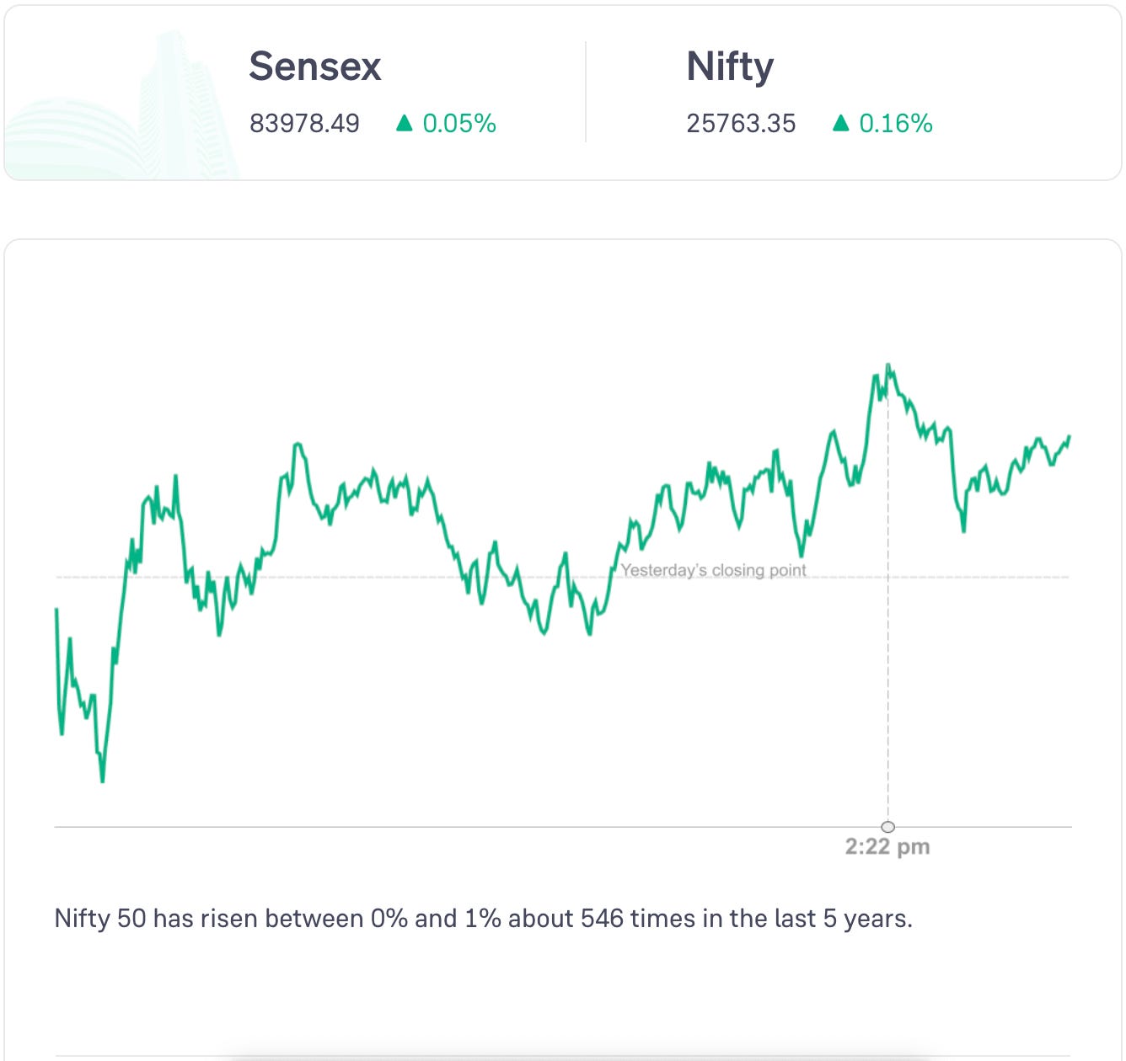Click the chart's lowest dip point
Screen dimensions: 1126x1061
pyautogui.click(x=103, y=781)
